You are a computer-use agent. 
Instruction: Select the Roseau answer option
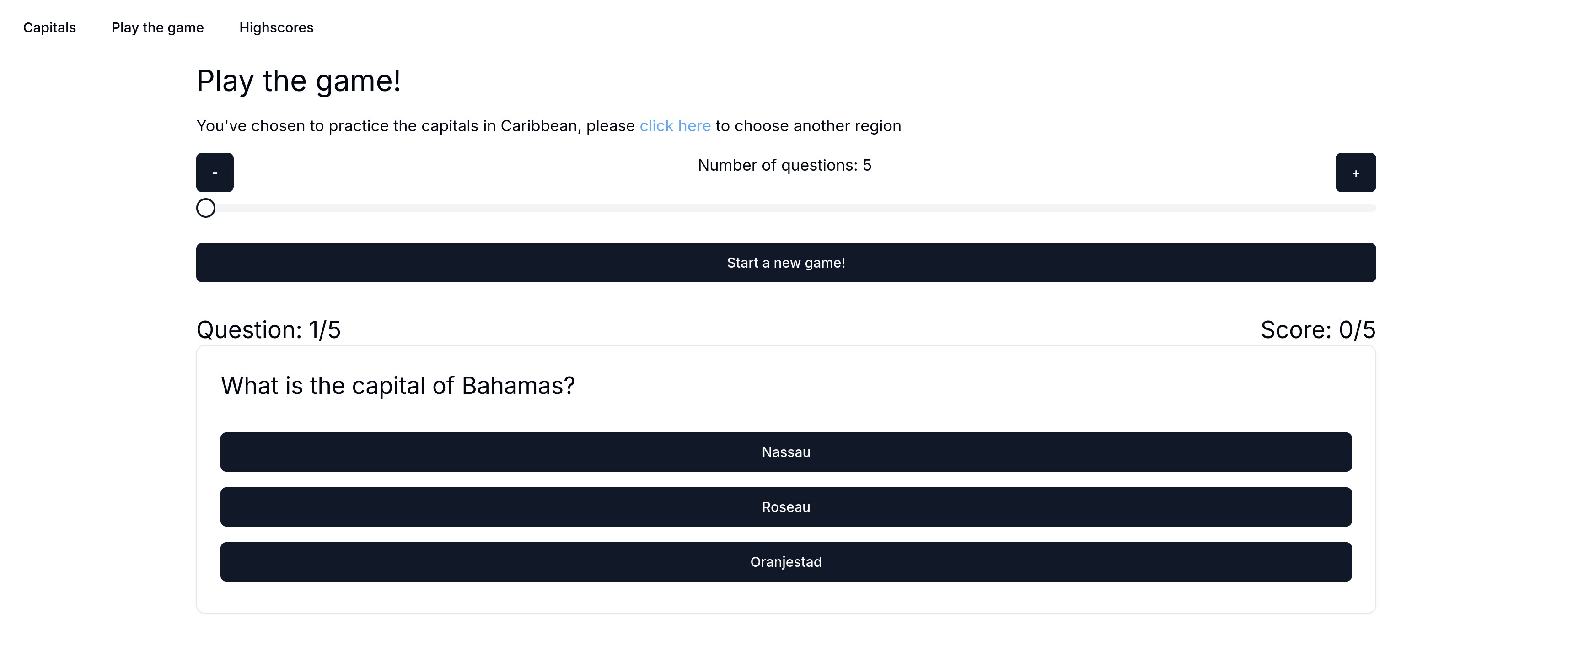pos(786,507)
